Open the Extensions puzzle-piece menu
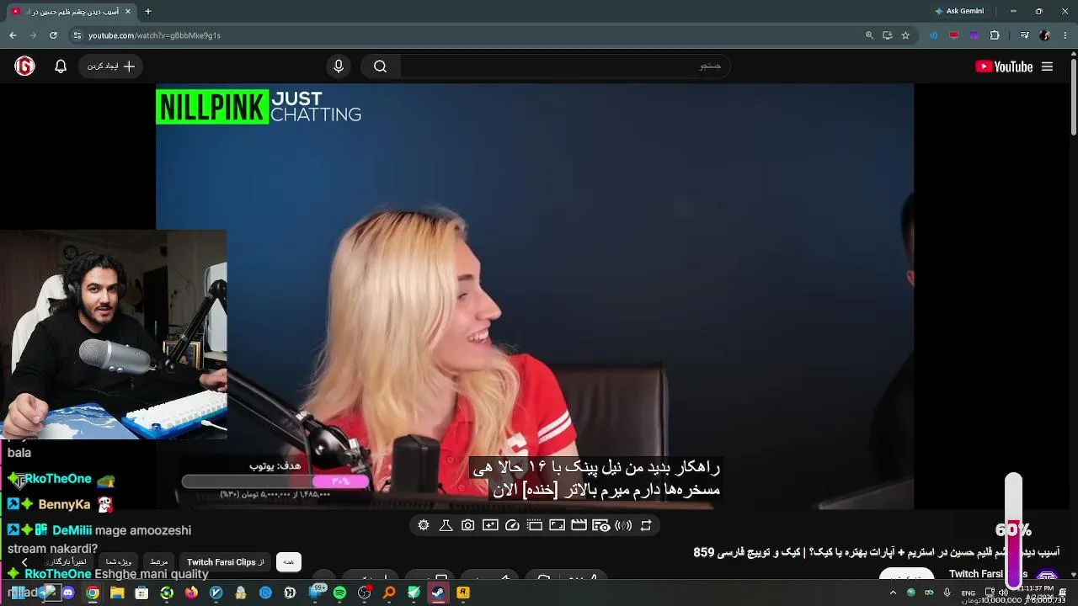This screenshot has height=606, width=1078. click(x=995, y=35)
